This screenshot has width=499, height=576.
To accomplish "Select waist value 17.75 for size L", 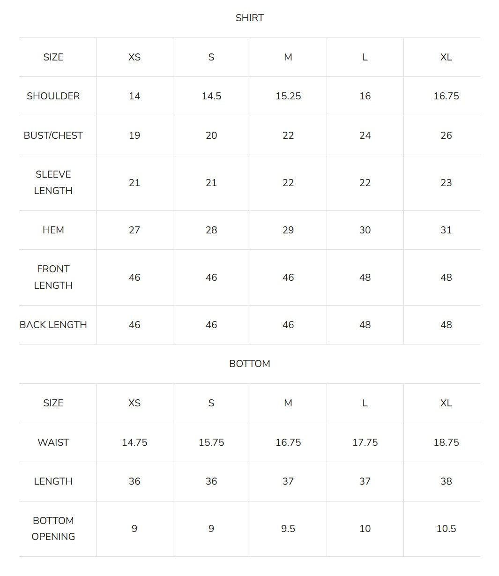I will 365,442.
